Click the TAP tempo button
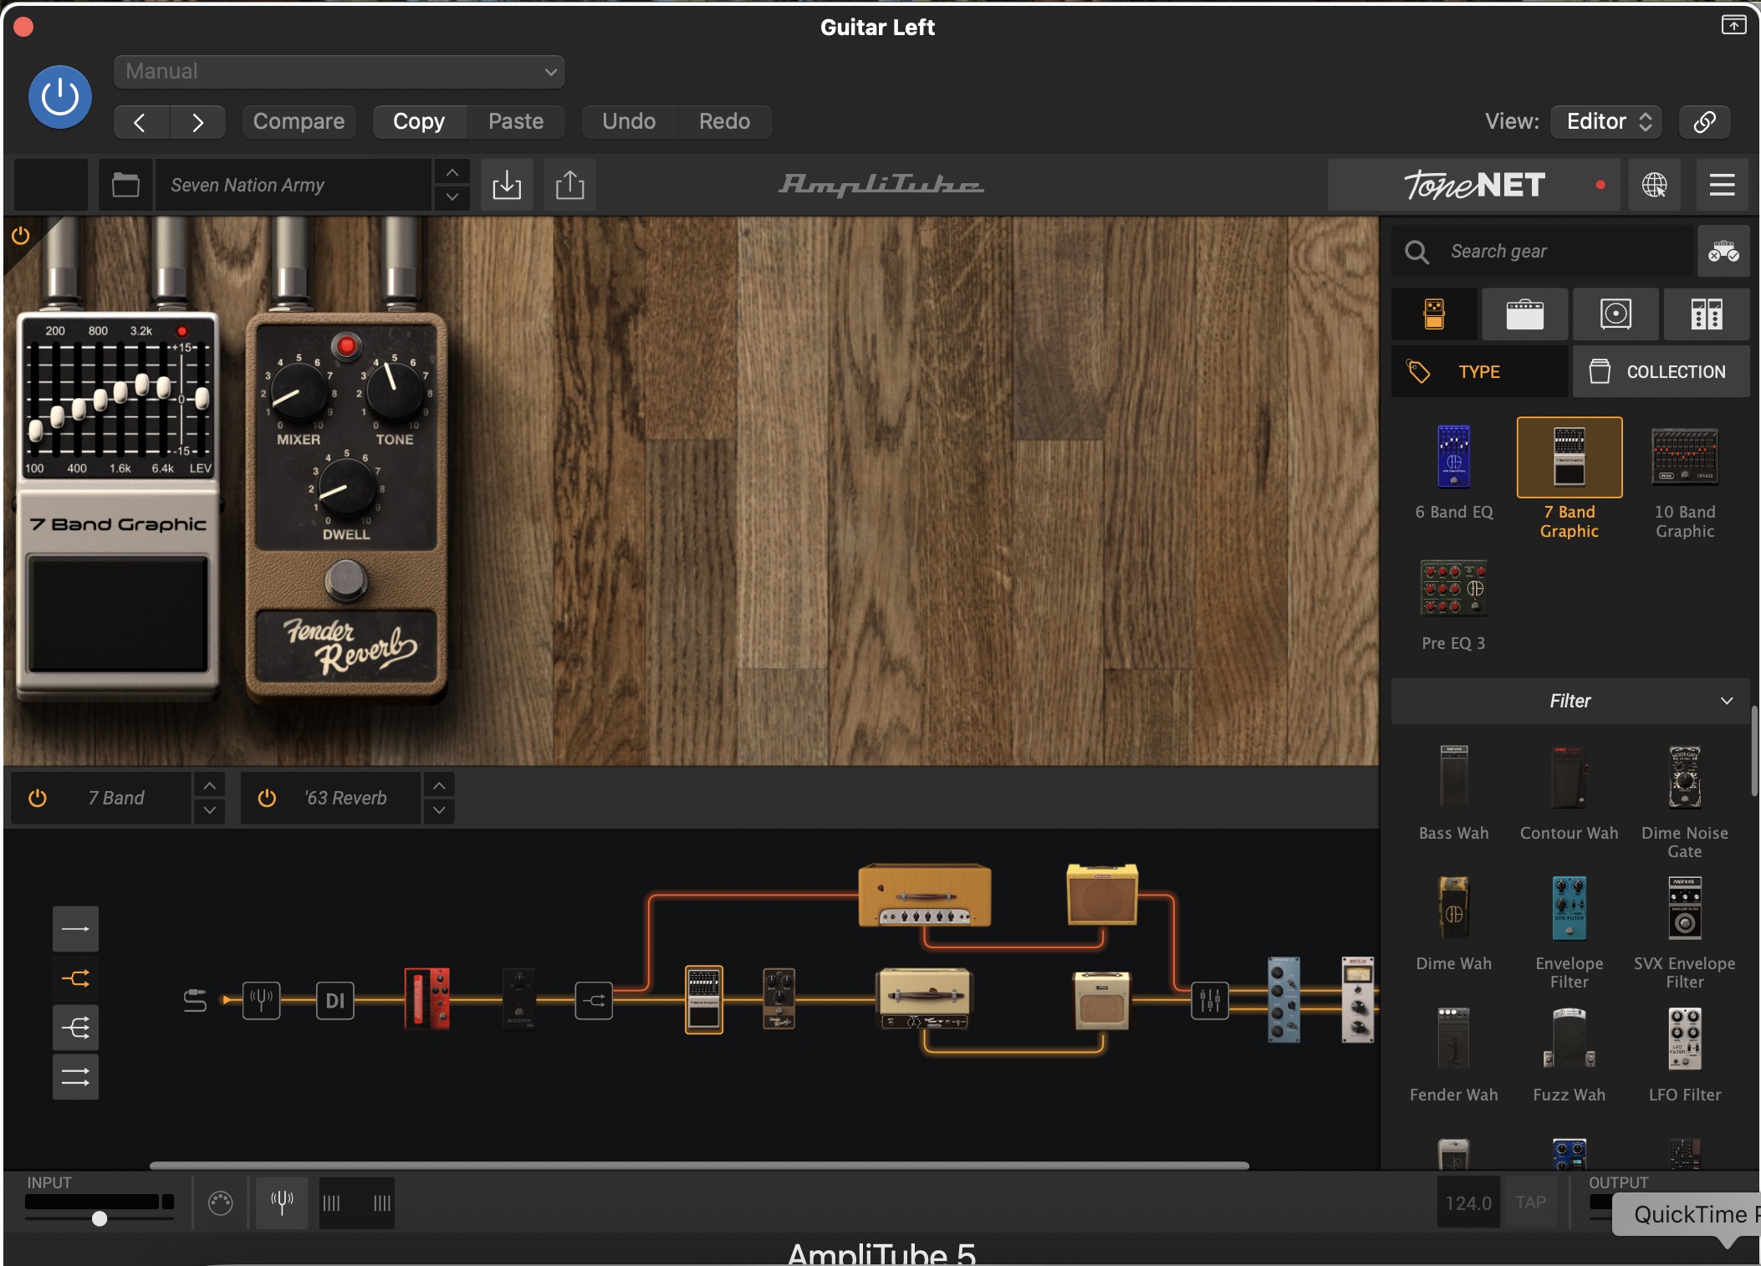Screen dimensions: 1761x1266 1530,1202
